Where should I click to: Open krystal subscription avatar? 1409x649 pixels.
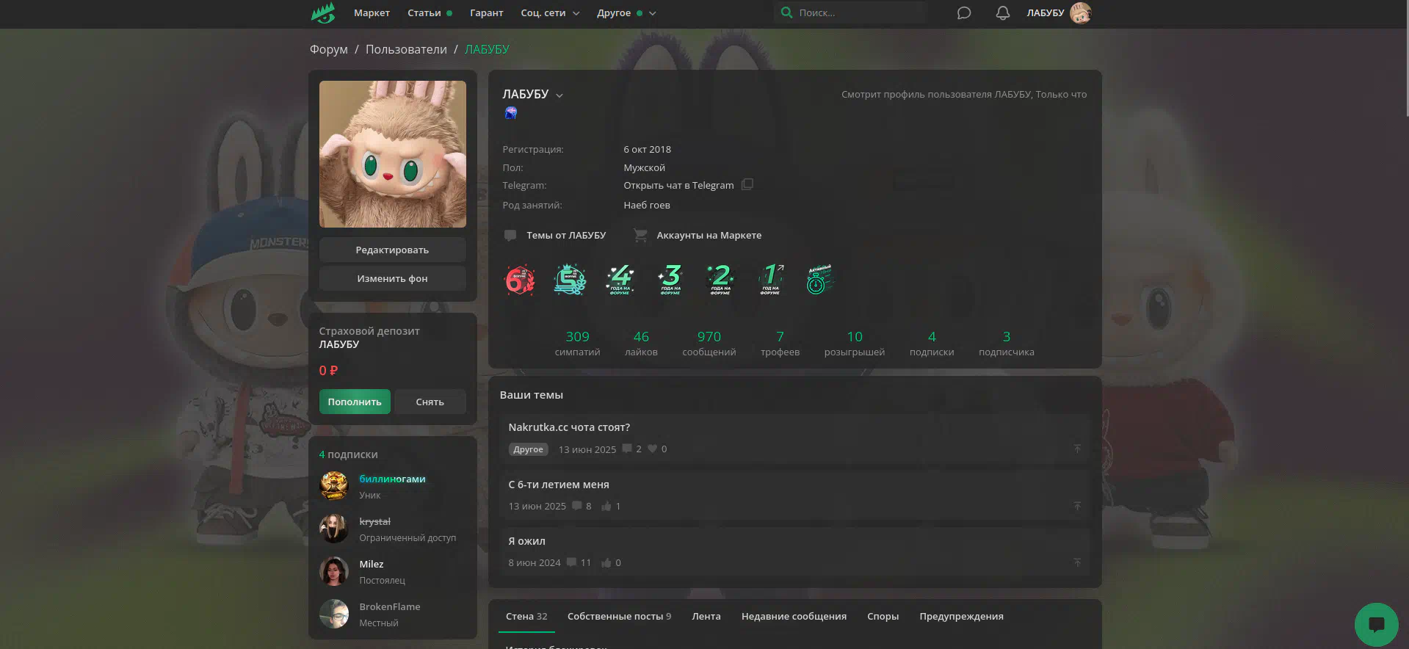(x=333, y=529)
